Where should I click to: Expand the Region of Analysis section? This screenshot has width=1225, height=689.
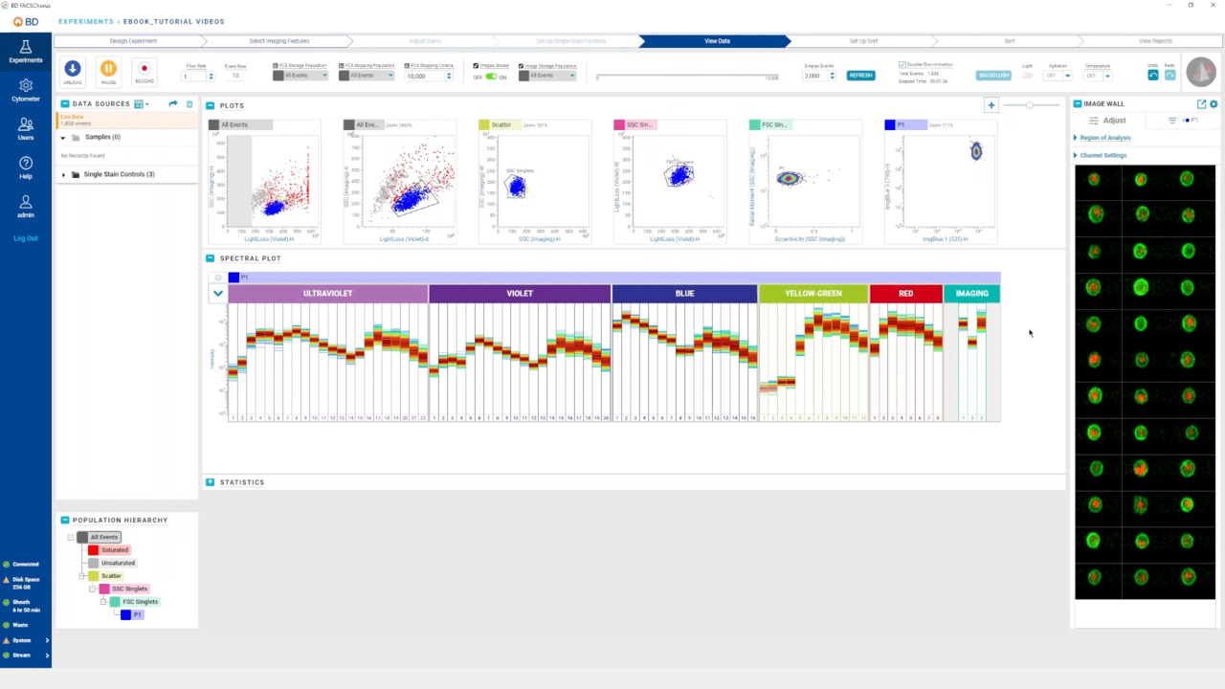pos(1104,138)
